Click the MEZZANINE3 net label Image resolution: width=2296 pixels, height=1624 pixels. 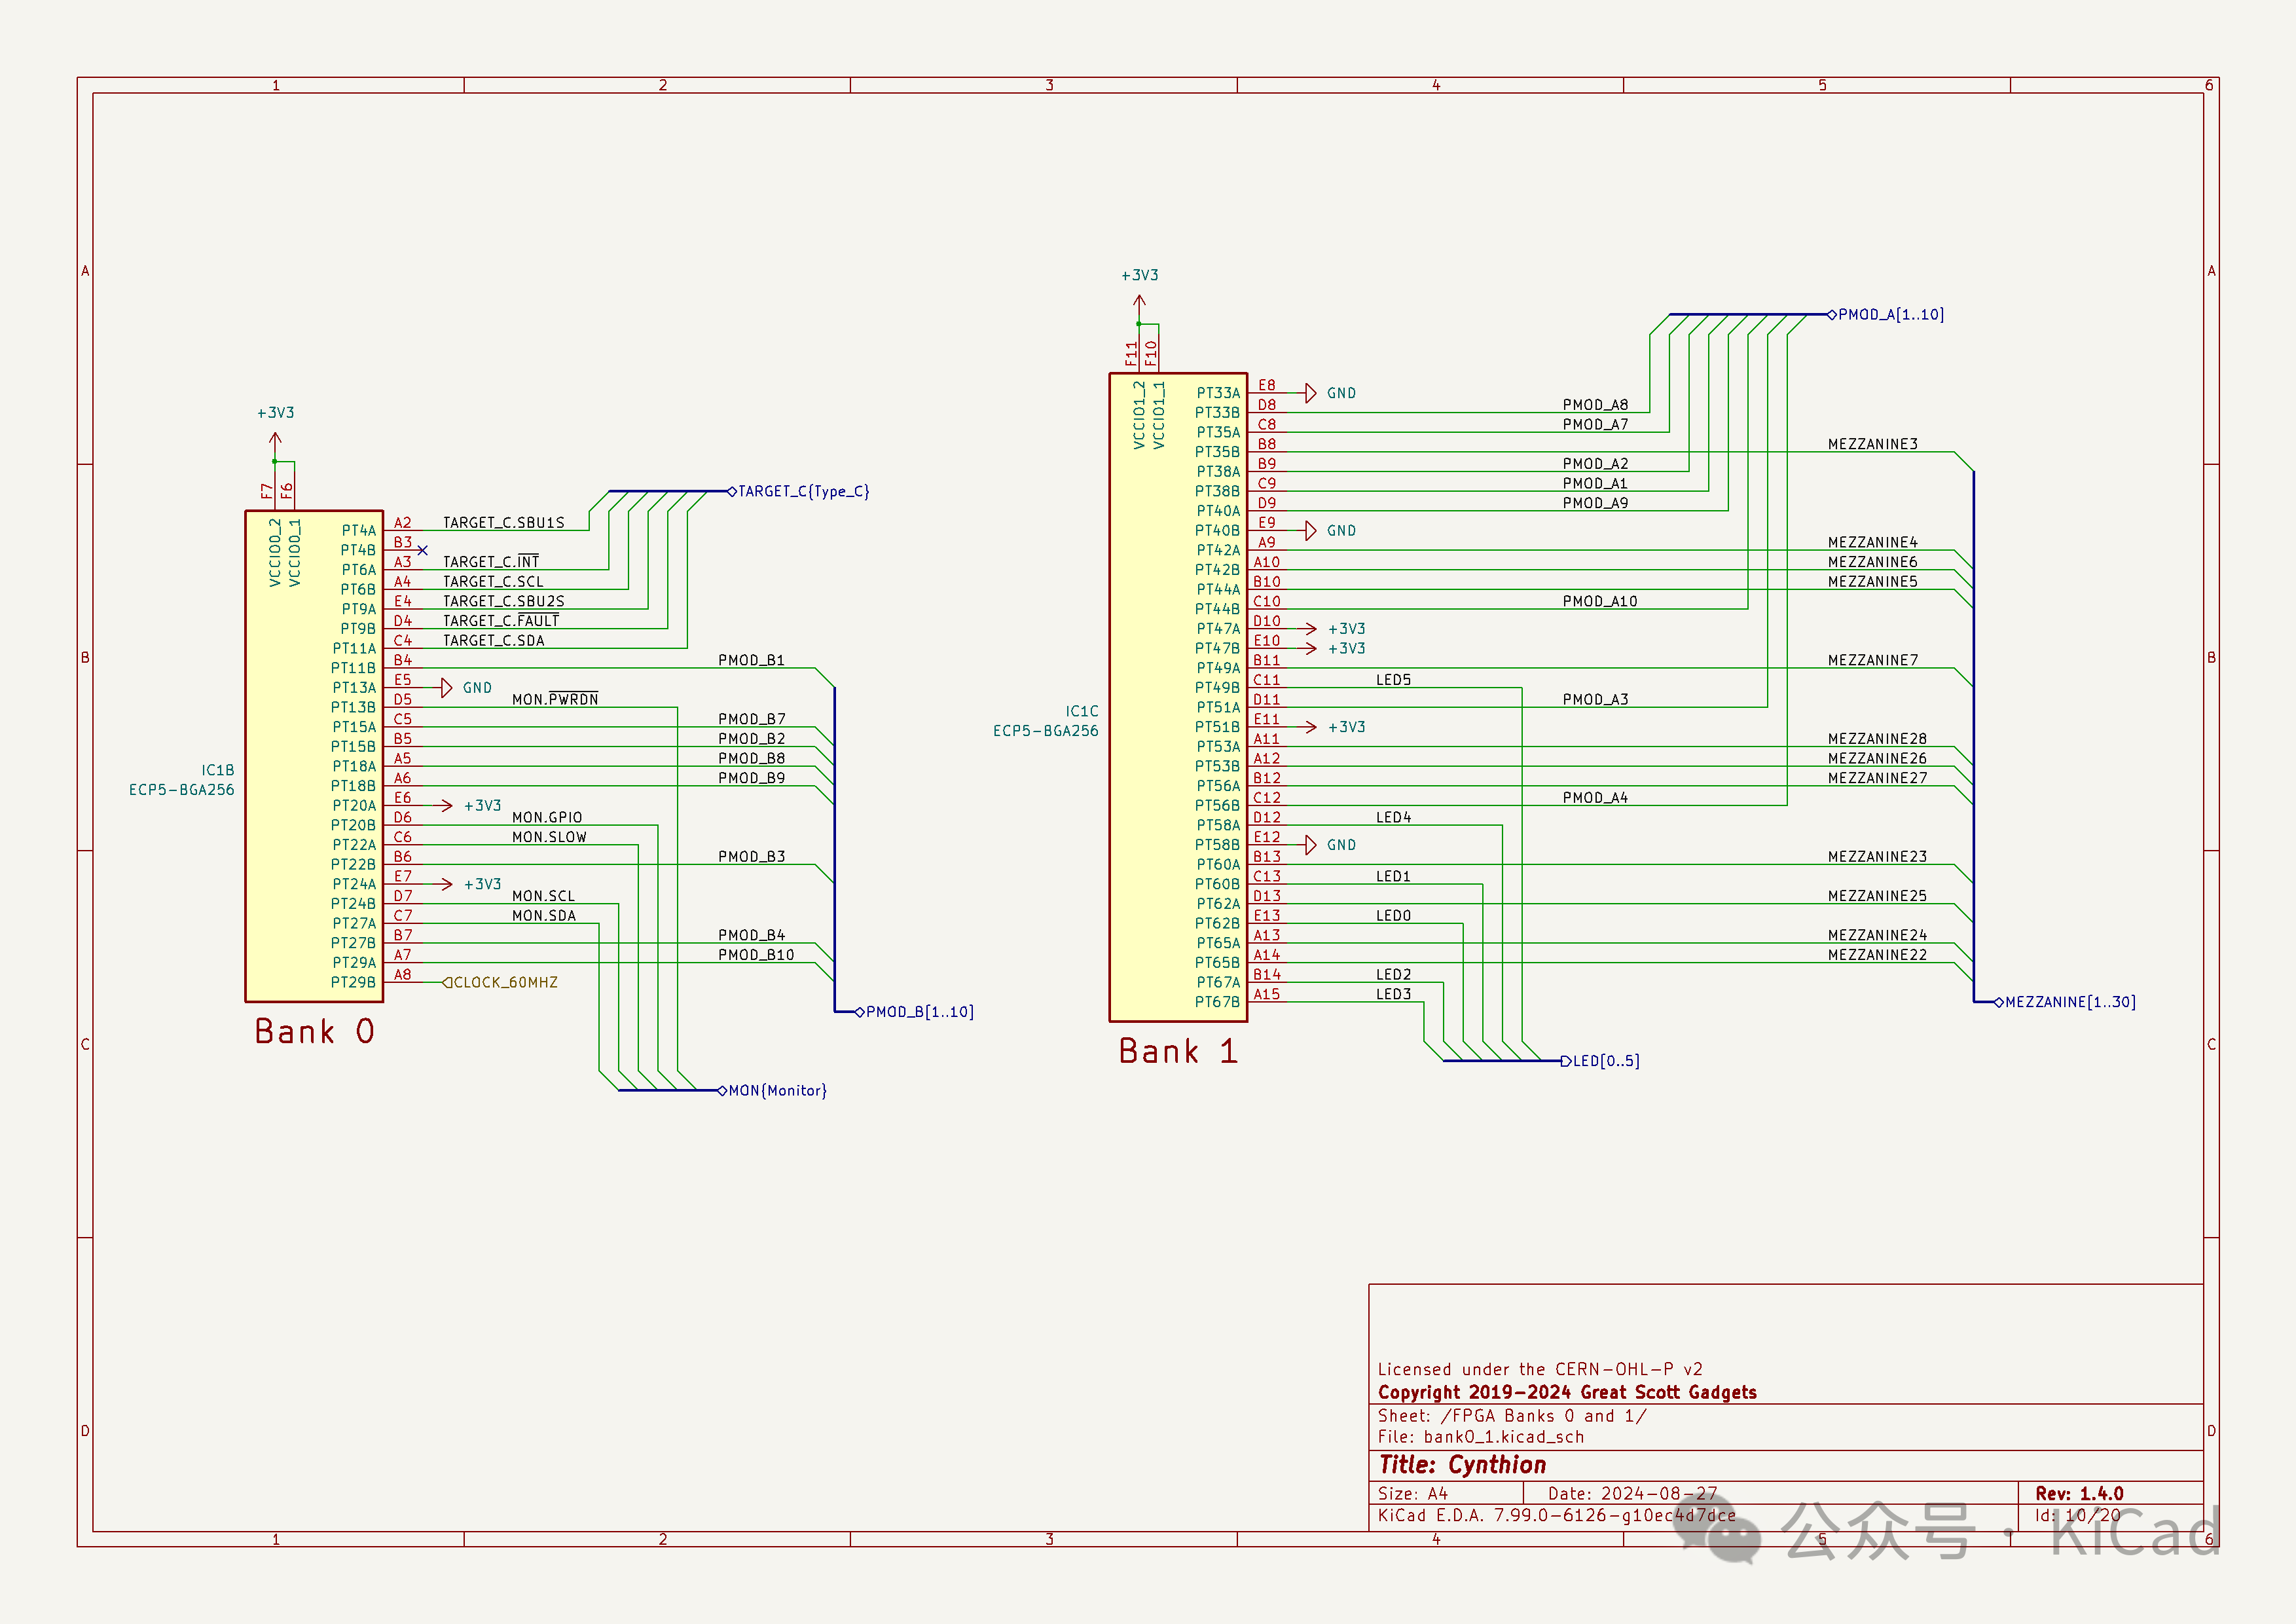(1872, 444)
